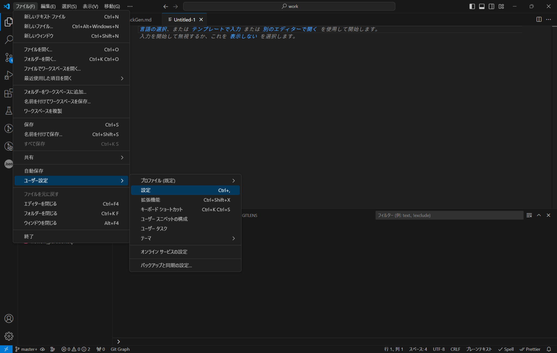Open the Testing beaker icon
This screenshot has height=353, width=557.
(x=8, y=111)
